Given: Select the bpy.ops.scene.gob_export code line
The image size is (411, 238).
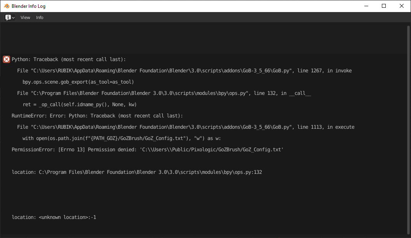Looking at the screenshot, I should click(78, 82).
